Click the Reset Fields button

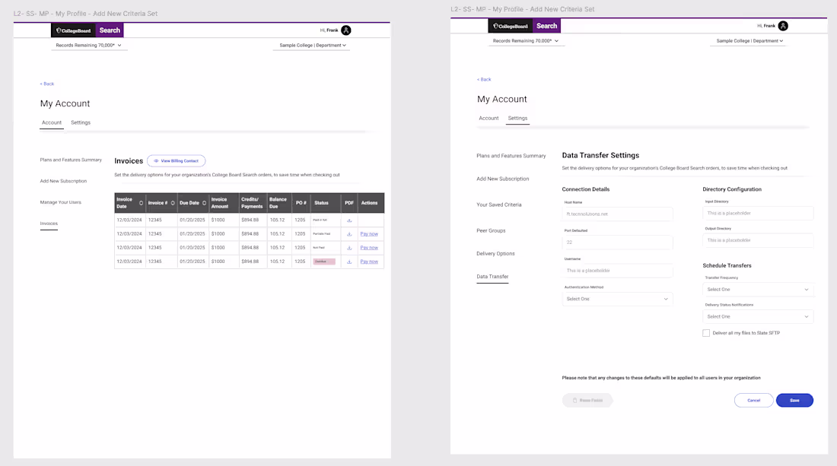587,400
